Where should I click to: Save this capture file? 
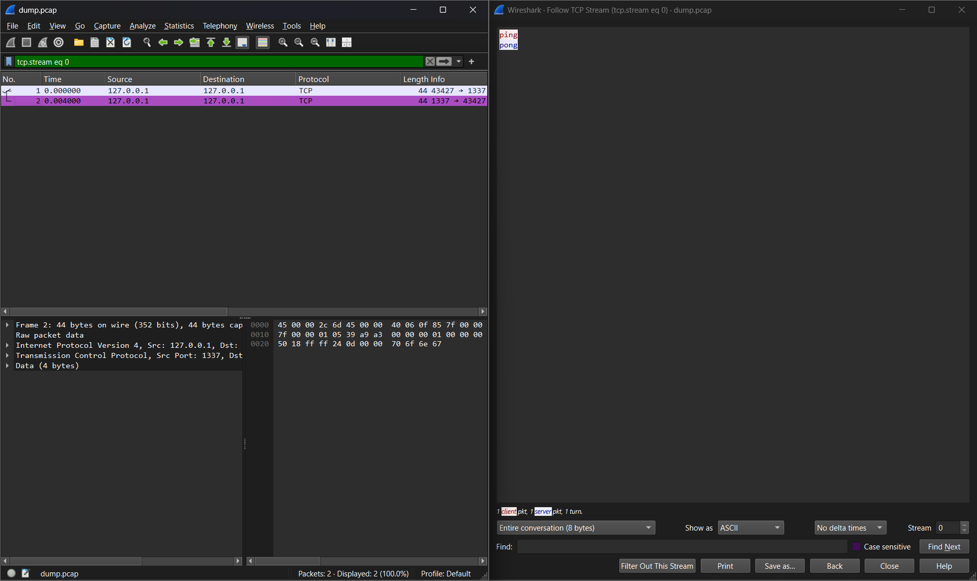pos(95,42)
